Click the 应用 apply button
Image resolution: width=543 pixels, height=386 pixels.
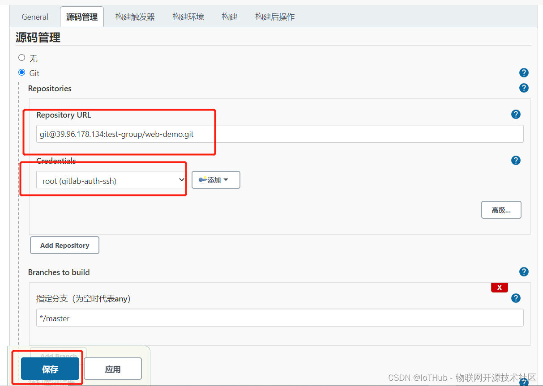pos(113,369)
